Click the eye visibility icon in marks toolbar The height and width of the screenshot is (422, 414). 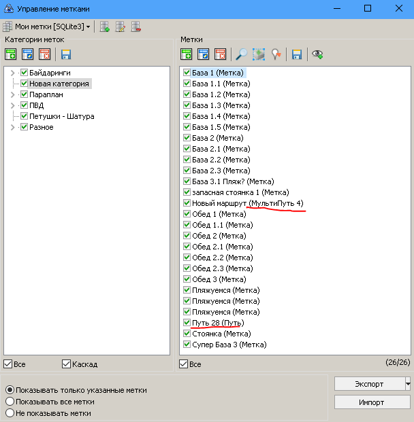tap(317, 54)
